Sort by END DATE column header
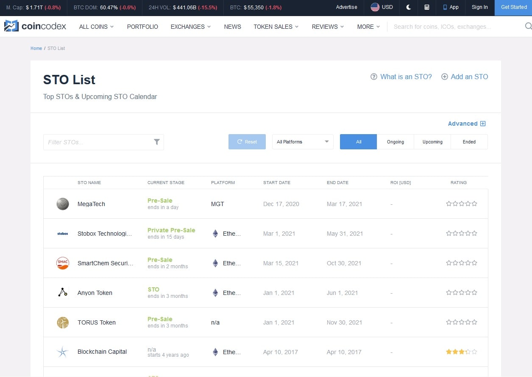The width and height of the screenshot is (532, 377). 337,183
